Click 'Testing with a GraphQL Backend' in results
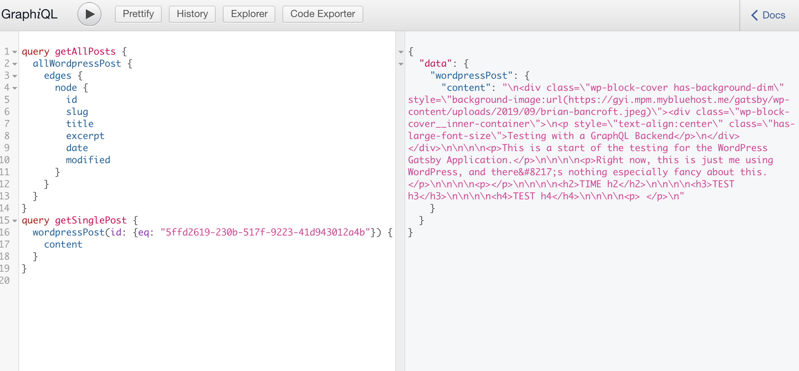 591,136
